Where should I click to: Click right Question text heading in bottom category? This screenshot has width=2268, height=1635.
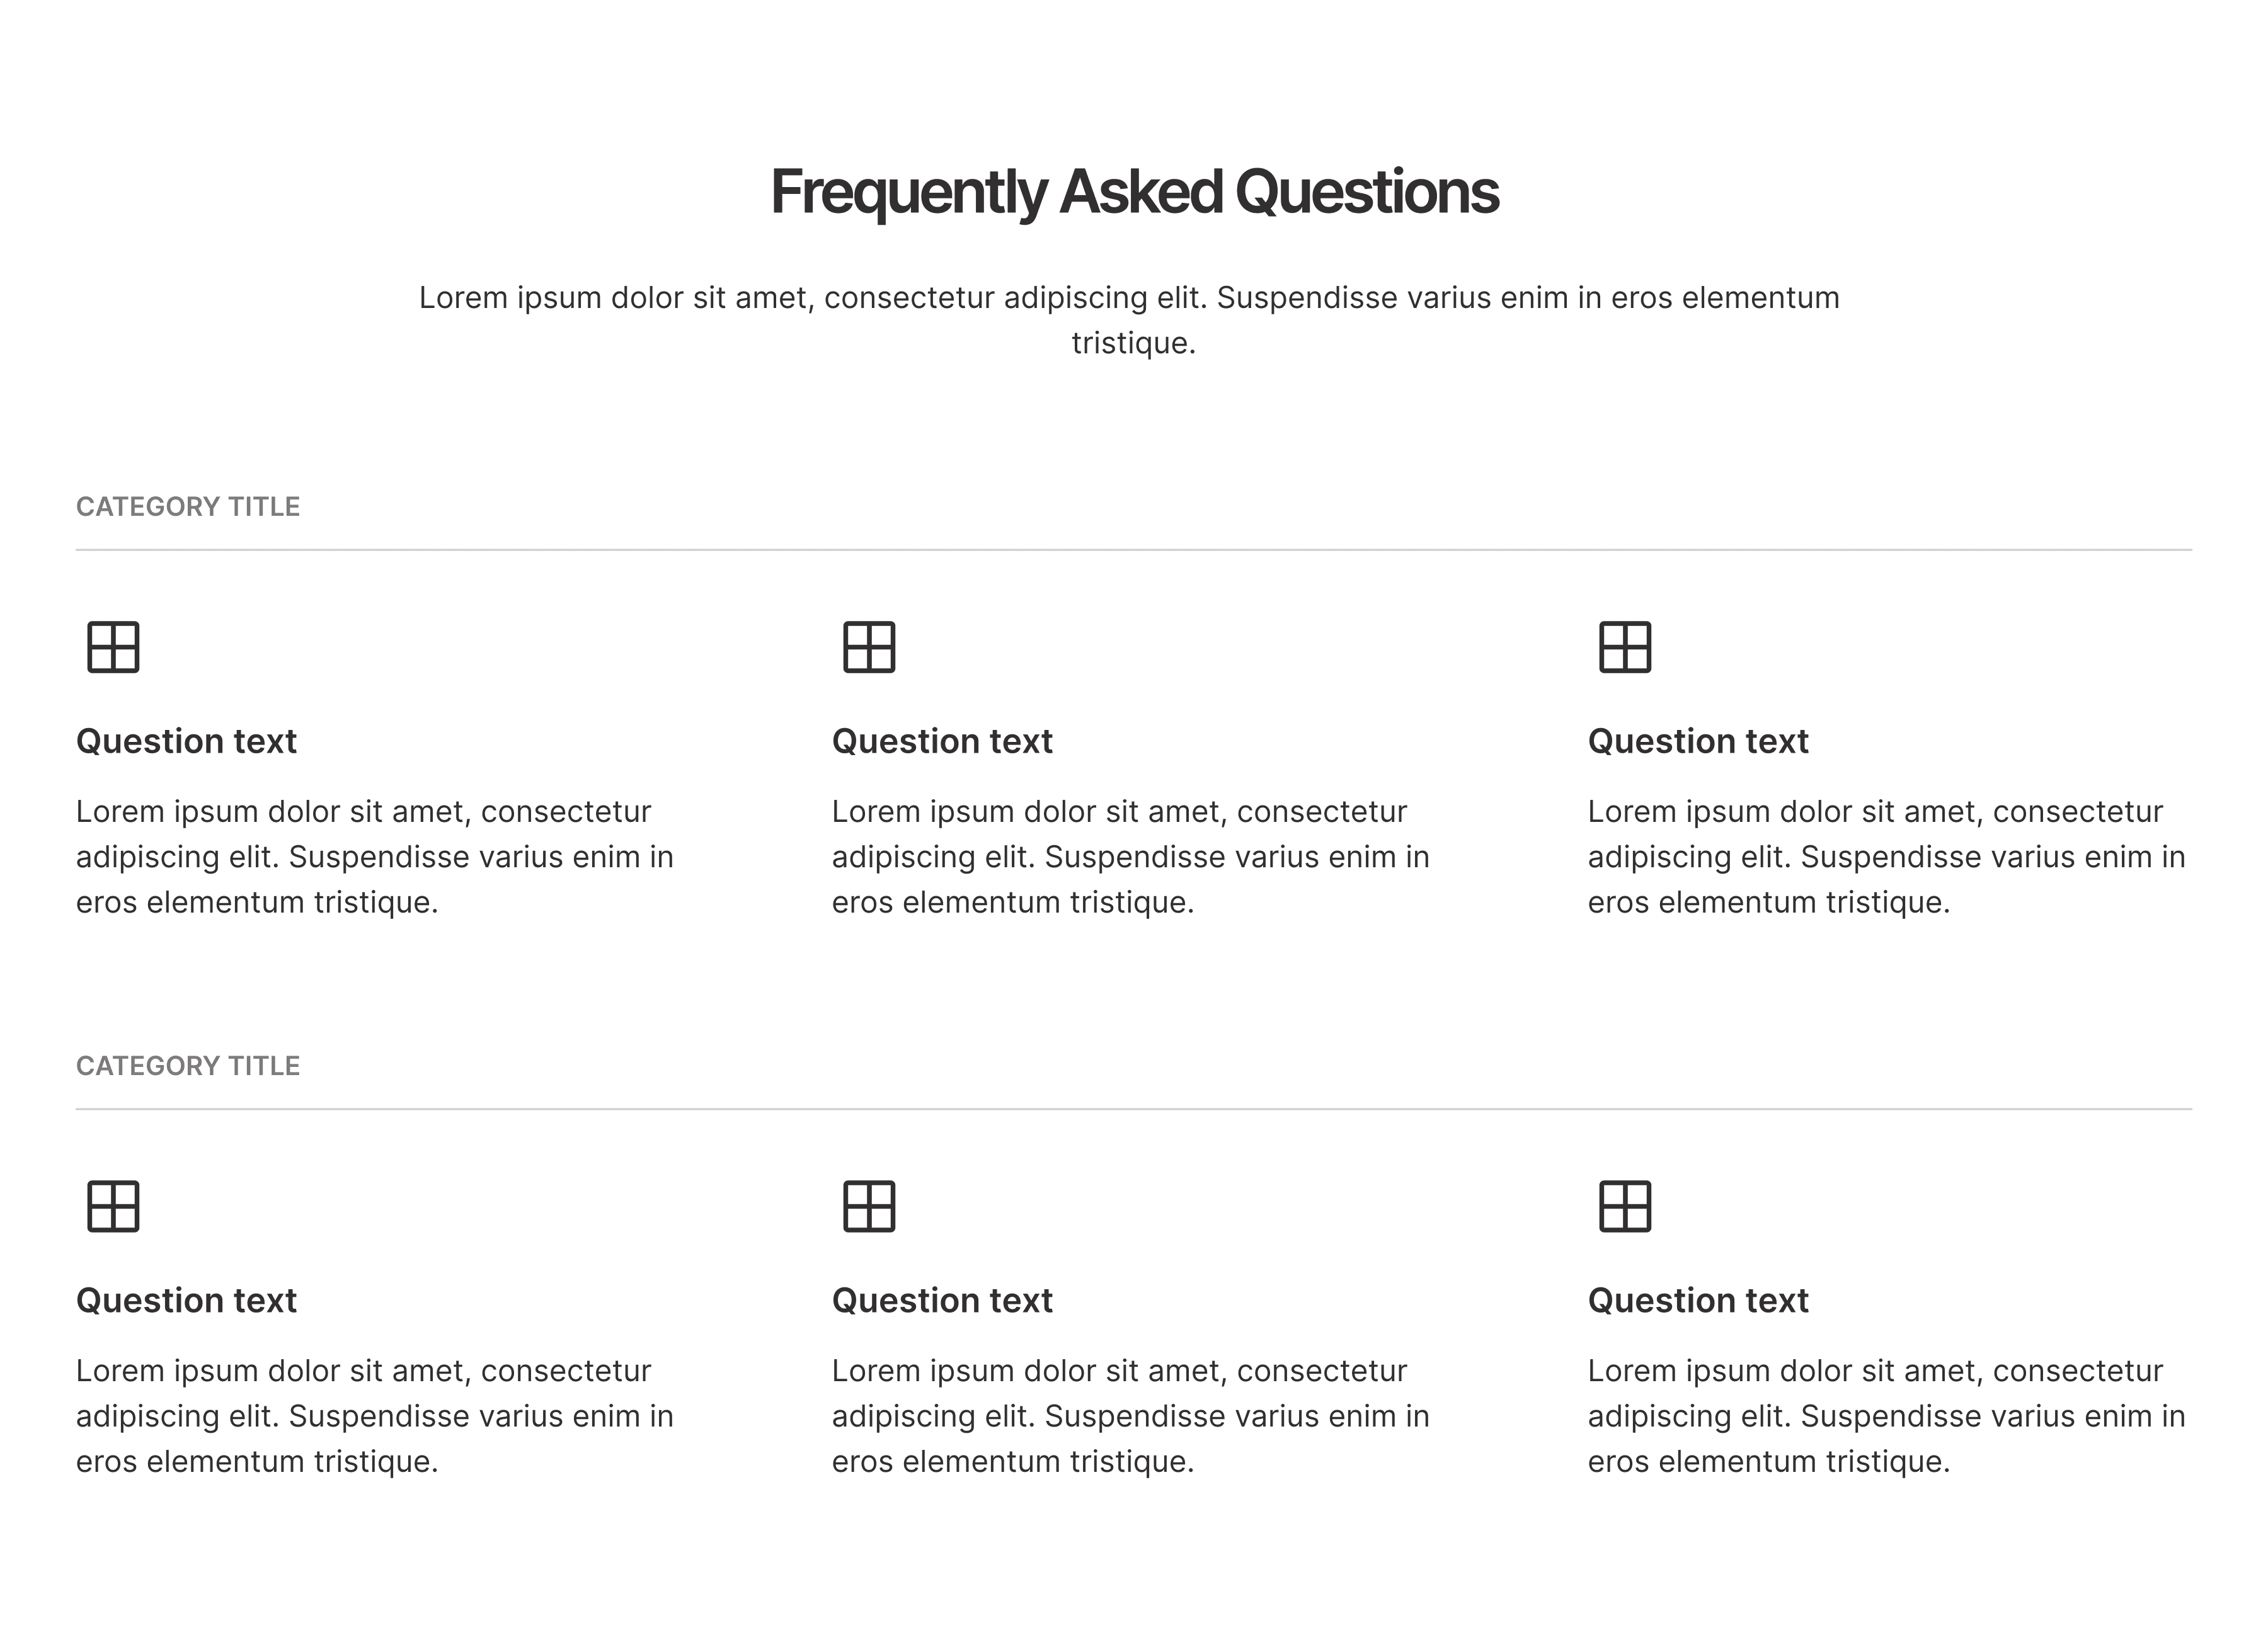1698,1300
